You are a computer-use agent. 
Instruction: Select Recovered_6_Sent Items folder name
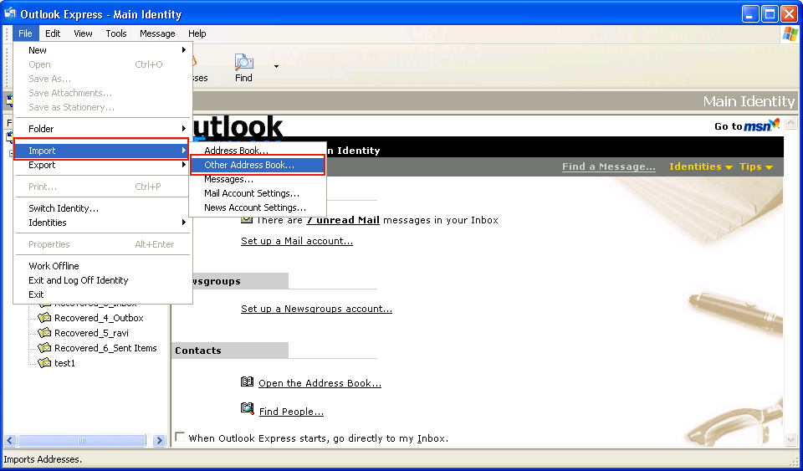click(x=105, y=348)
